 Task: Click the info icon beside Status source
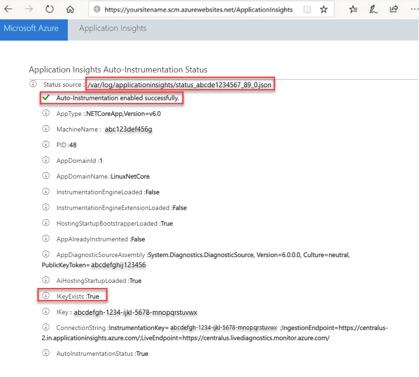click(33, 84)
